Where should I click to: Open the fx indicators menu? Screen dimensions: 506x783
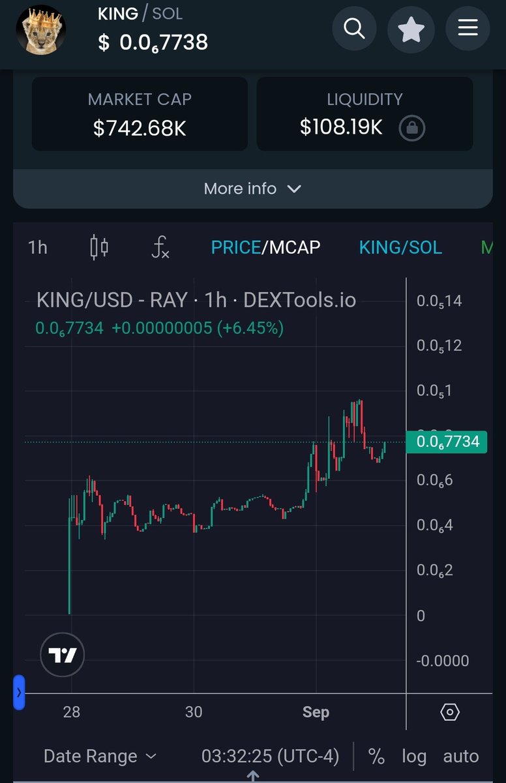tap(160, 247)
